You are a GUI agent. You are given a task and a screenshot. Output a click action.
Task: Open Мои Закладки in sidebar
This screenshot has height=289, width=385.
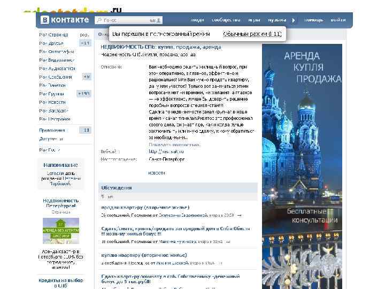point(53,111)
